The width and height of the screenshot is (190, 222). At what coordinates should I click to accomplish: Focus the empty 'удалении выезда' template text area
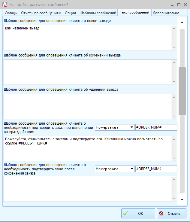coord(87,106)
